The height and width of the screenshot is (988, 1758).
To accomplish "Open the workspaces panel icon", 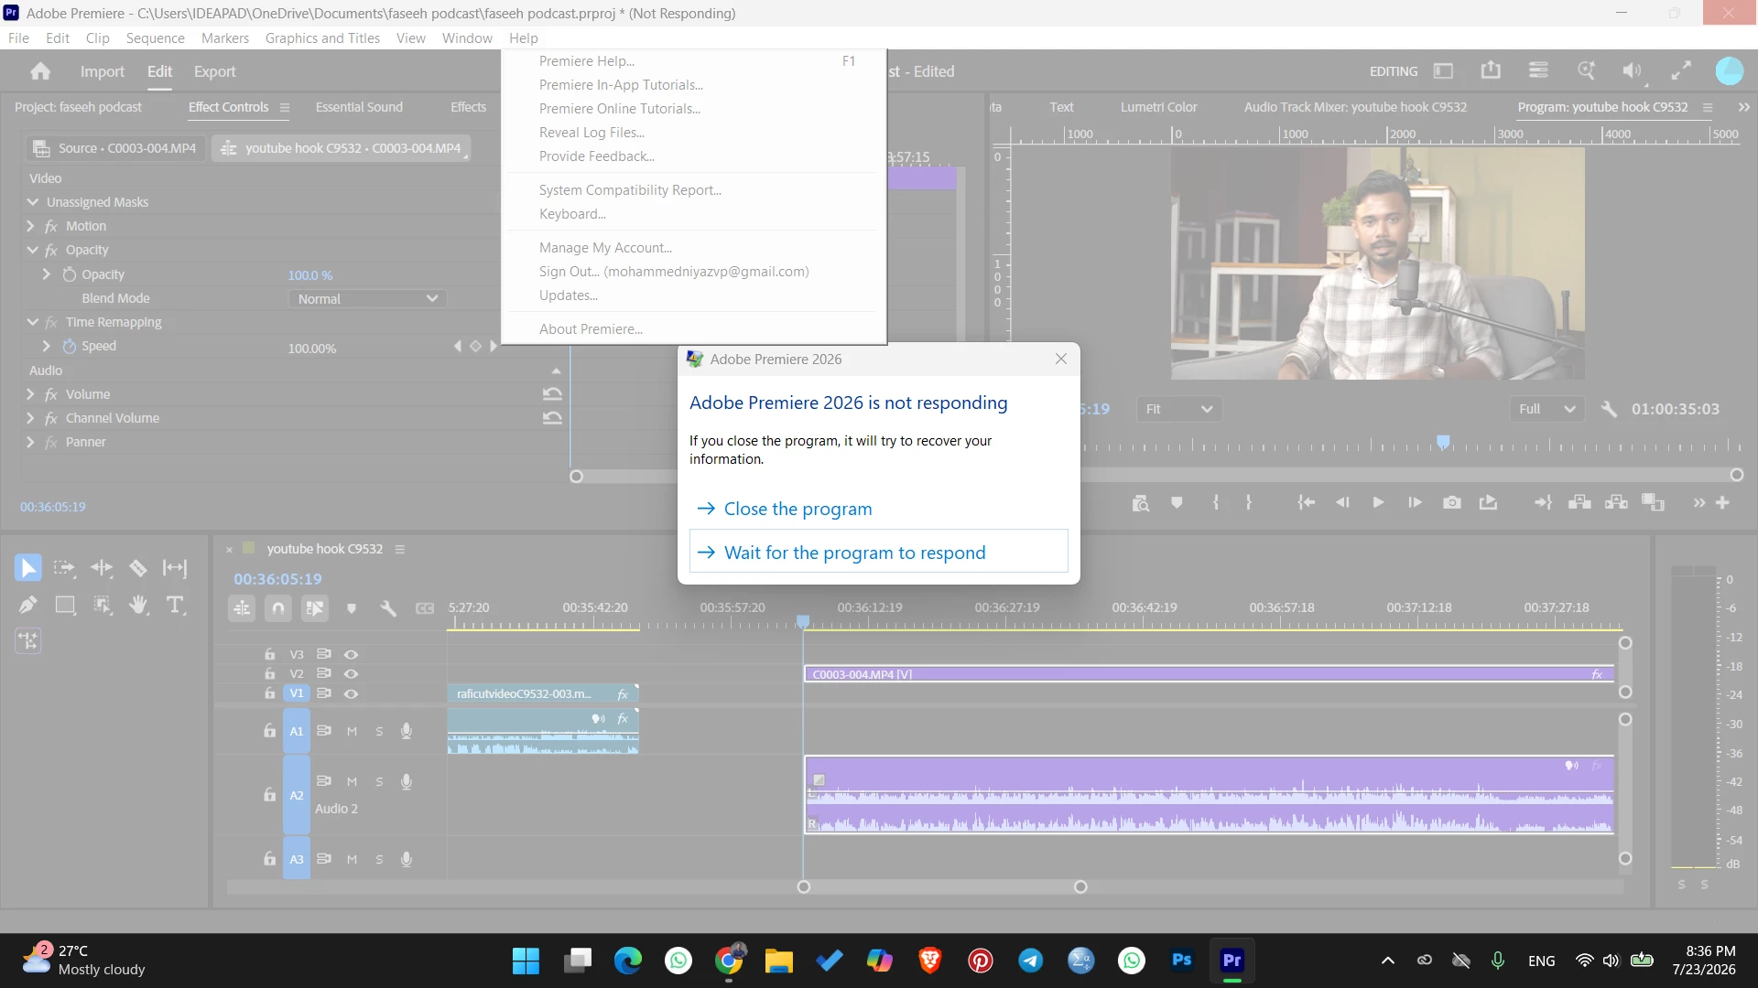I will click(1443, 70).
